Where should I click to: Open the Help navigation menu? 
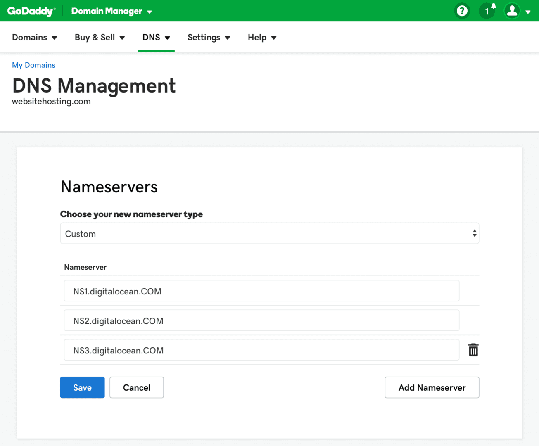(262, 38)
